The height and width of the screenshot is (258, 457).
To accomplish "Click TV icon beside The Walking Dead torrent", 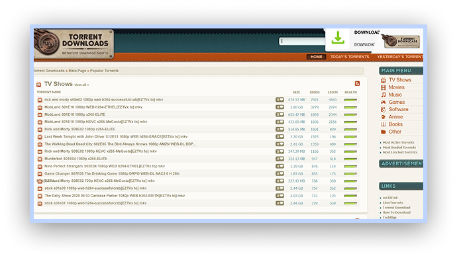I will pyautogui.click(x=40, y=144).
